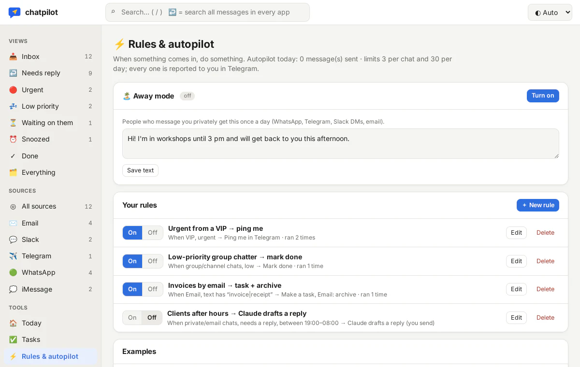
Task: Click the Away mode island icon
Action: tap(127, 96)
